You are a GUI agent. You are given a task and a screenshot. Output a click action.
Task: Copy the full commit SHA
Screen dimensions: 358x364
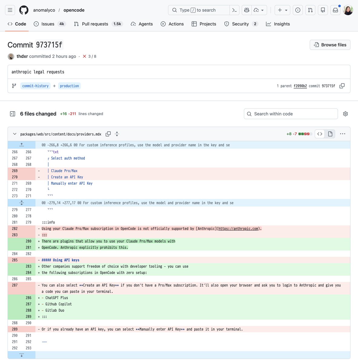click(x=342, y=86)
